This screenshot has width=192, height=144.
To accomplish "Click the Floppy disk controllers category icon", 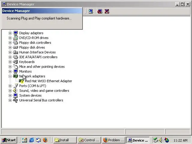I will [16, 43].
